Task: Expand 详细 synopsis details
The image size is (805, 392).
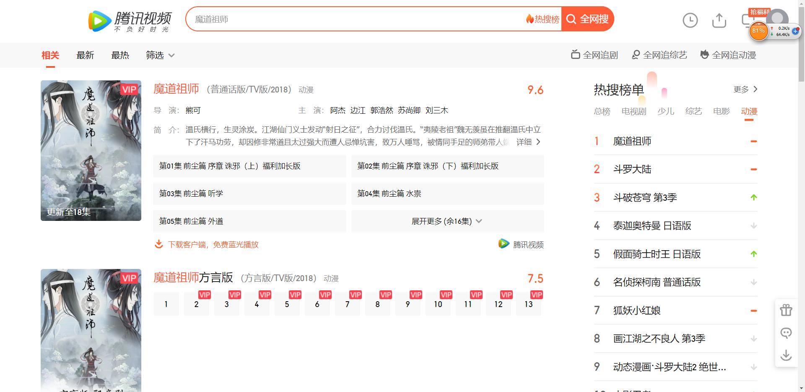Action: 528,142
